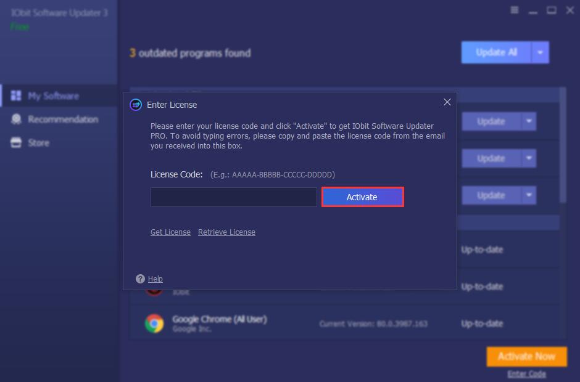Open Store in the sidebar
Image resolution: width=580 pixels, height=382 pixels.
tap(59, 142)
